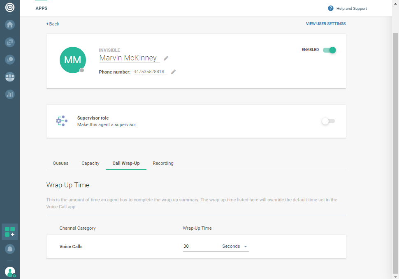The height and width of the screenshot is (279, 399).
Task: Open user account settings avatar icon
Action: pos(10,272)
